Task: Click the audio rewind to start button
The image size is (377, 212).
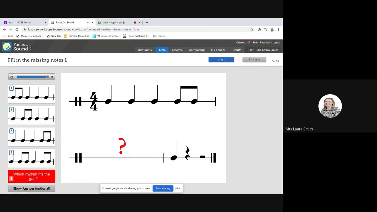Action: (52, 77)
